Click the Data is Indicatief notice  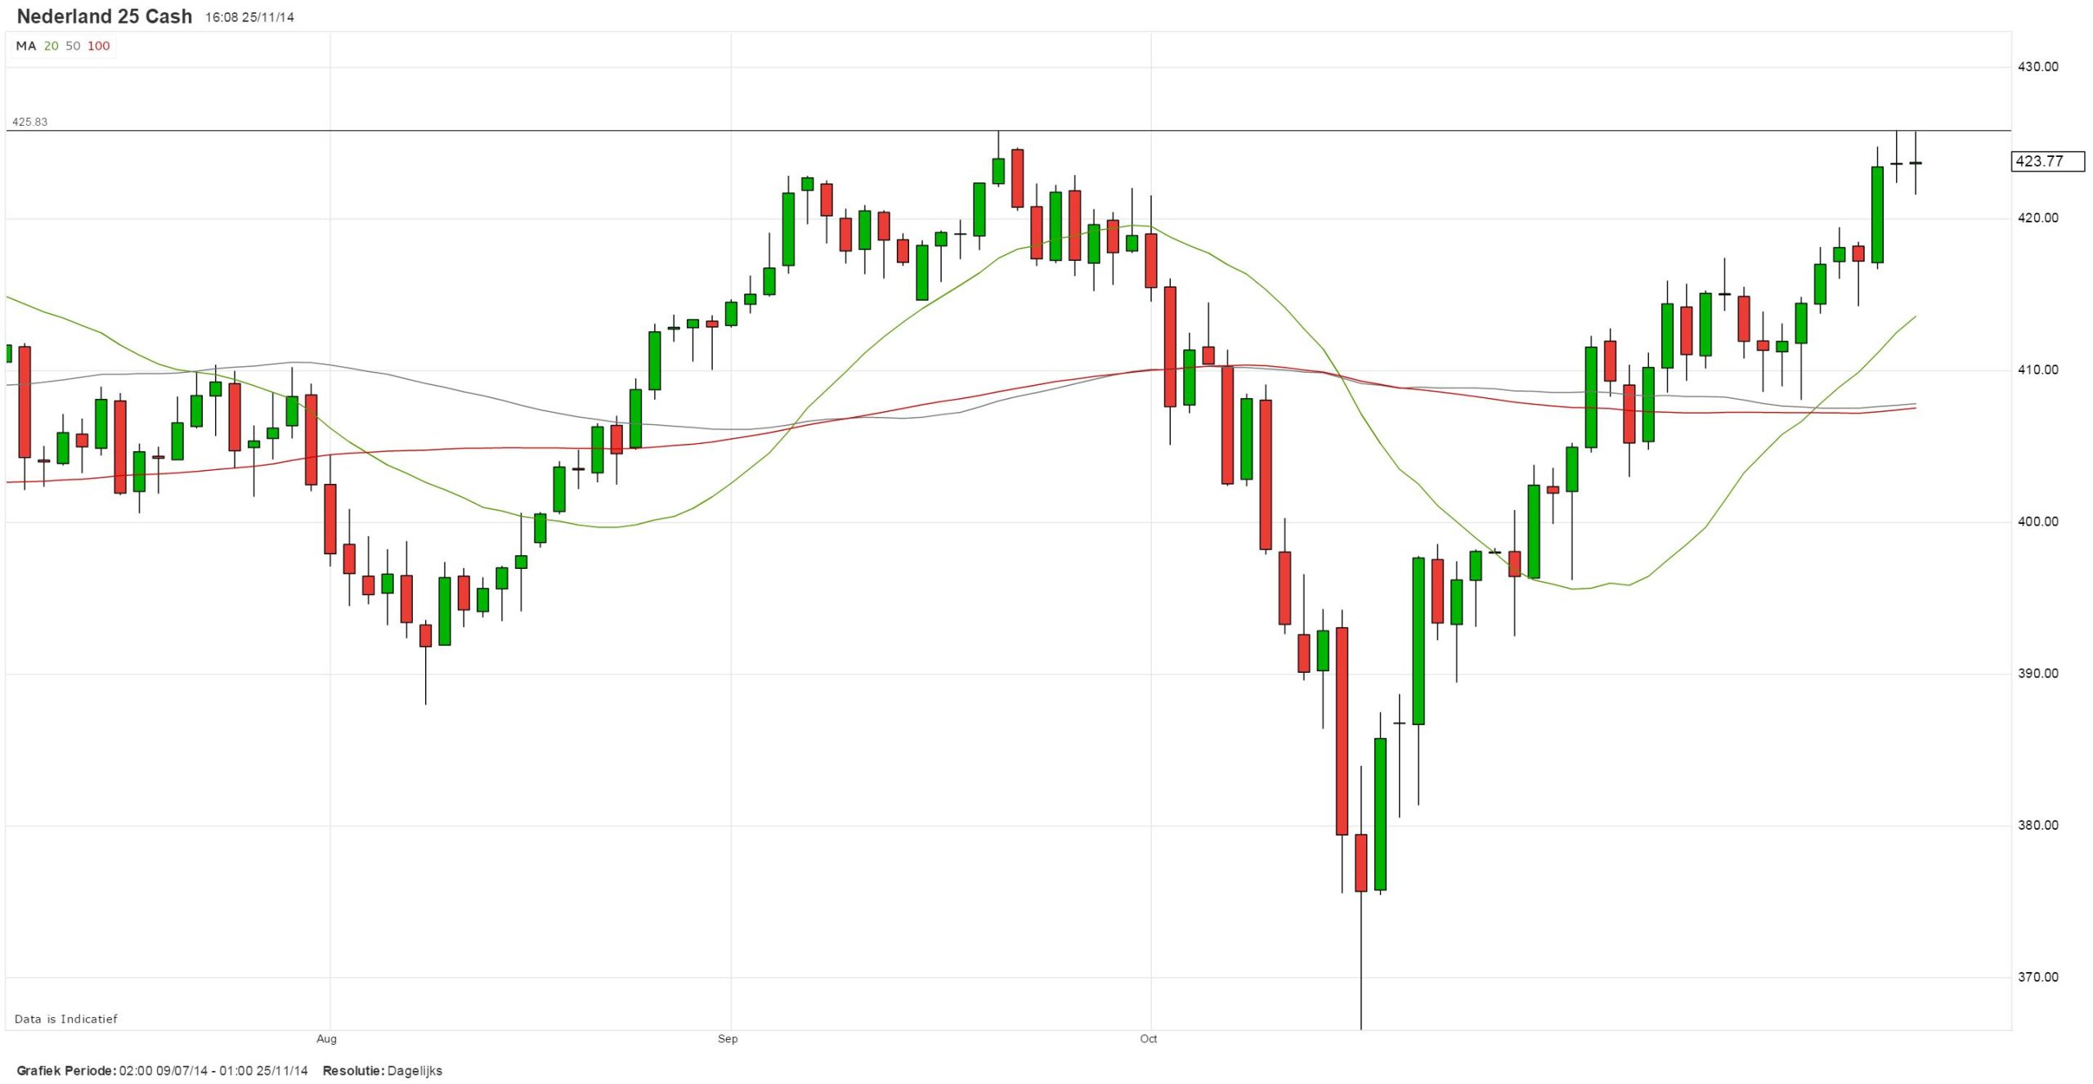click(x=66, y=1019)
